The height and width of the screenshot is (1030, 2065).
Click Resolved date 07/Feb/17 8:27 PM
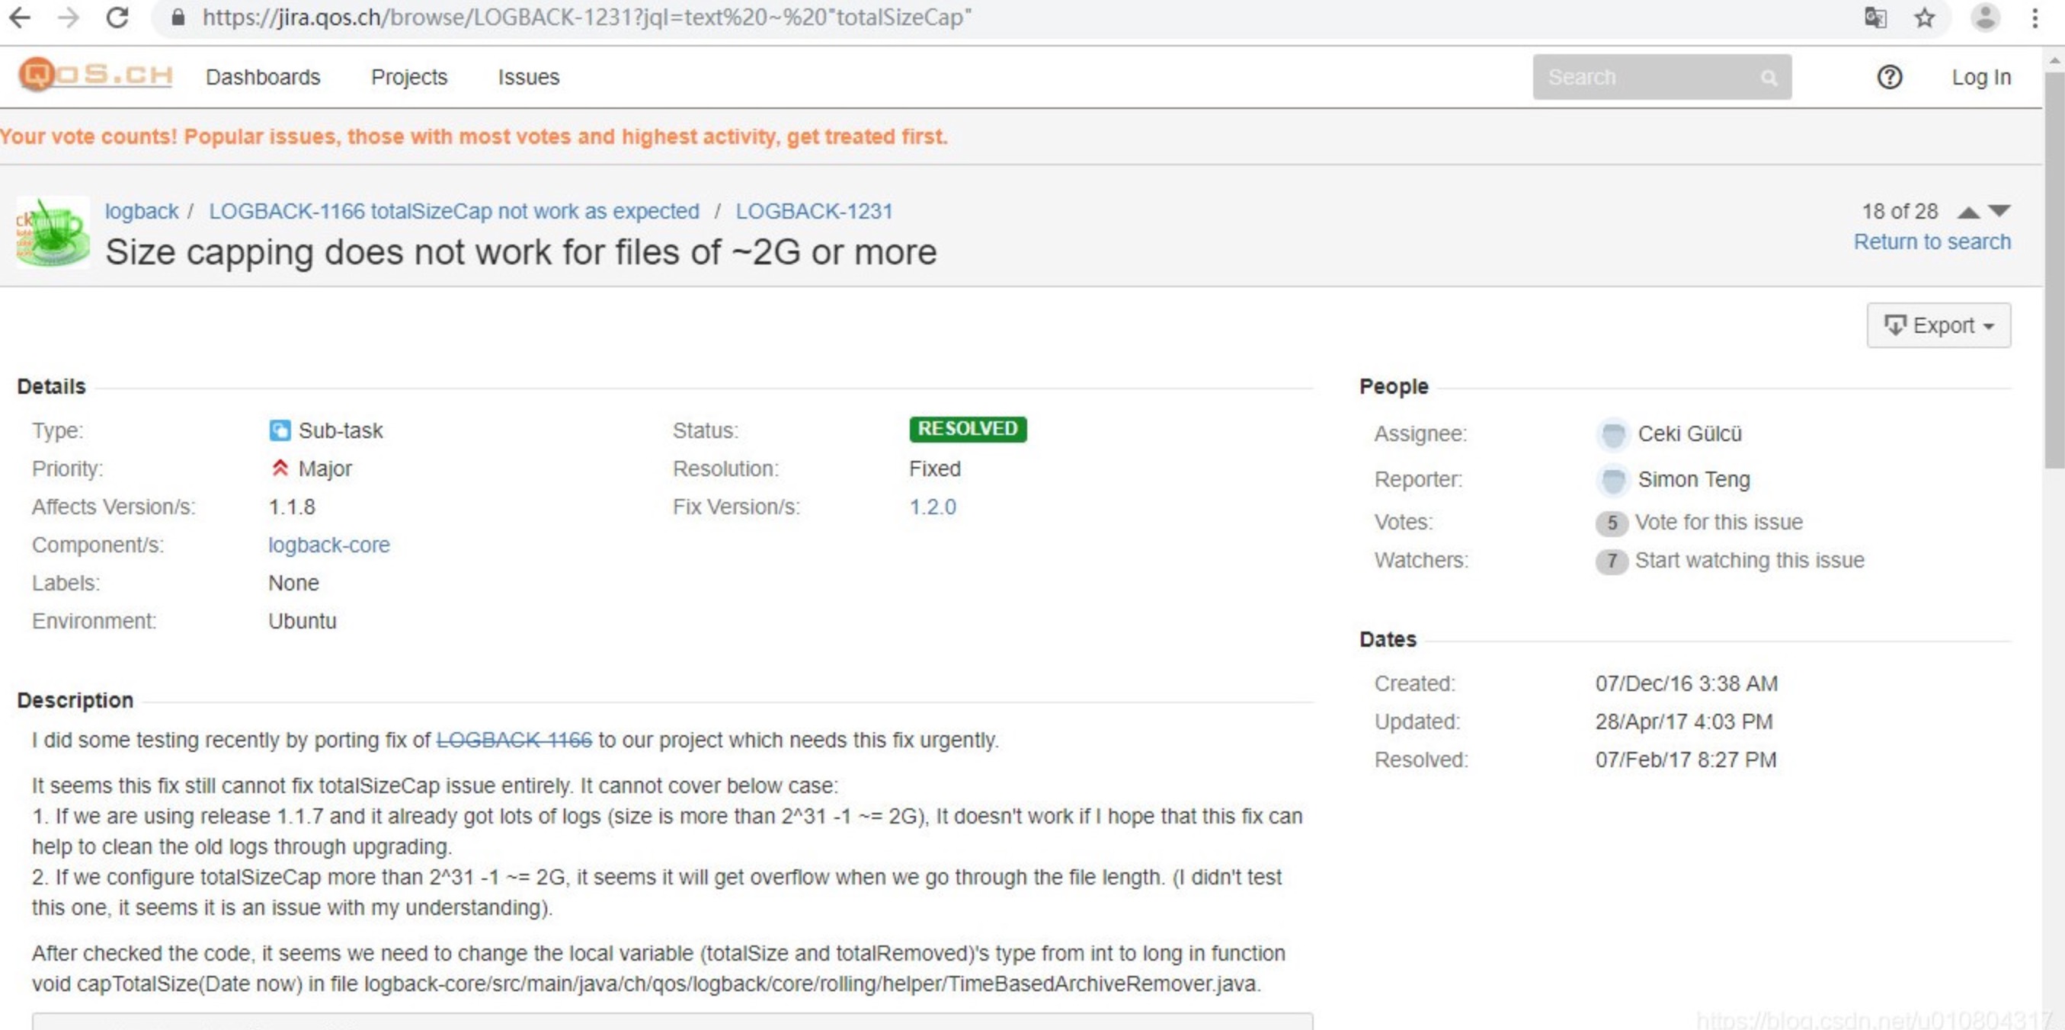(1685, 760)
